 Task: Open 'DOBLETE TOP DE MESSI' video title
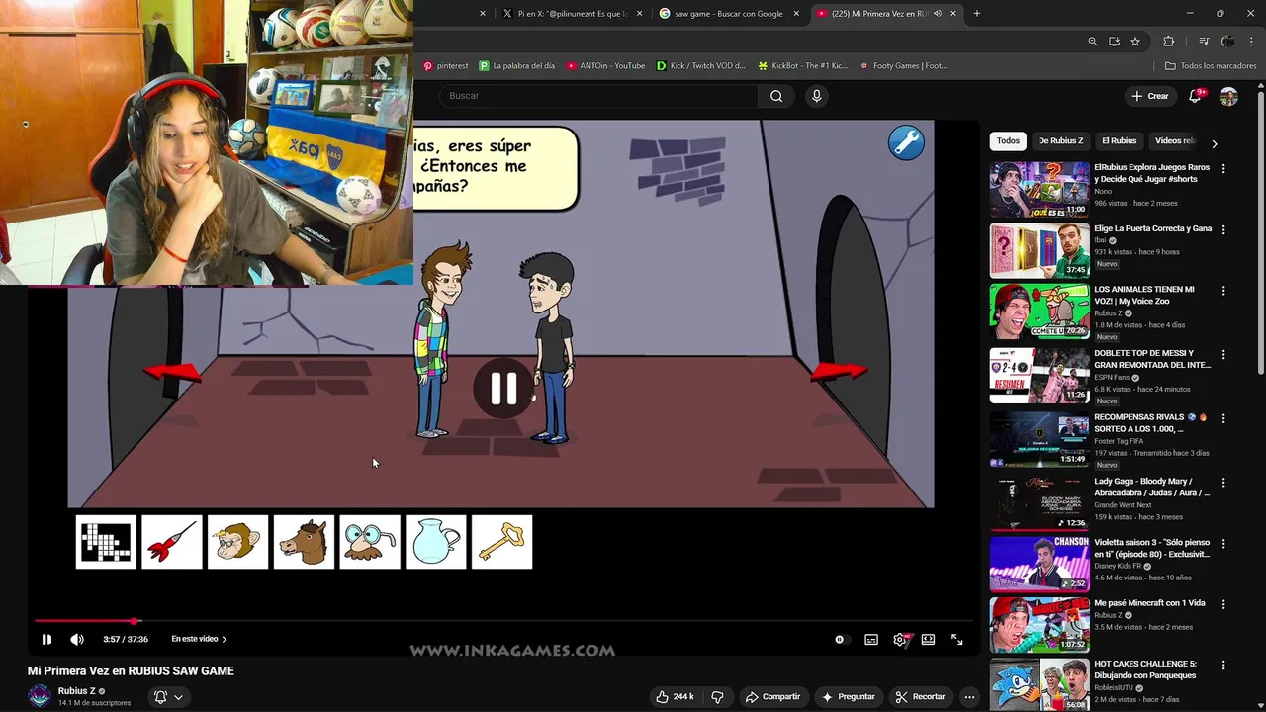pos(1152,359)
